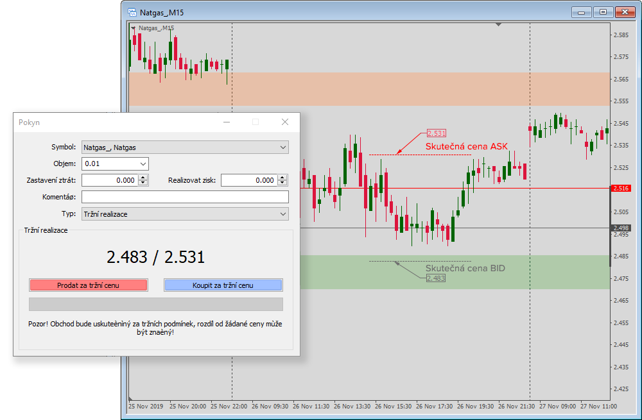Click the triangle at bottom-left chart corner
Screen dimensions: 642x420
click(130, 398)
